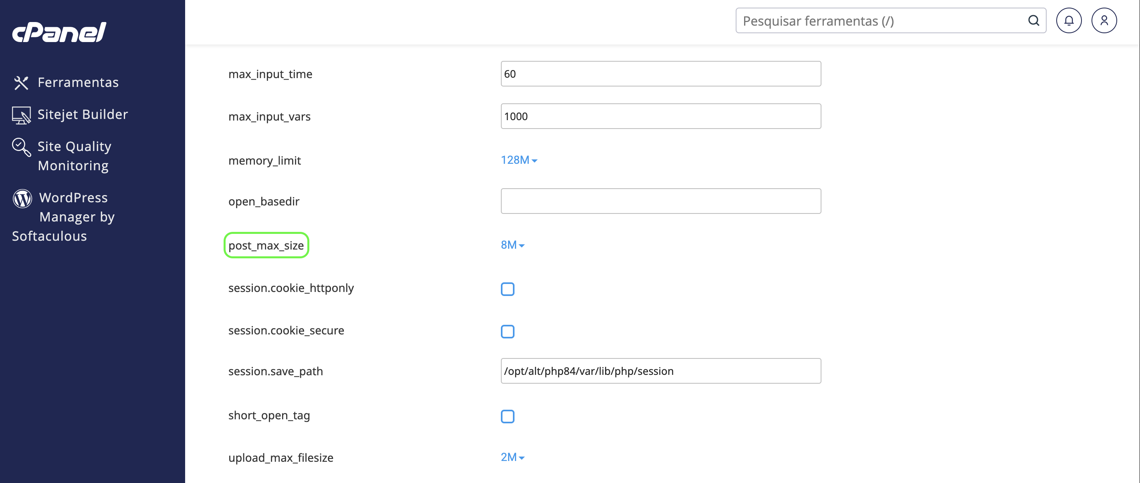Enable session.cookie_httponly checkbox
Image resolution: width=1140 pixels, height=483 pixels.
tap(507, 289)
